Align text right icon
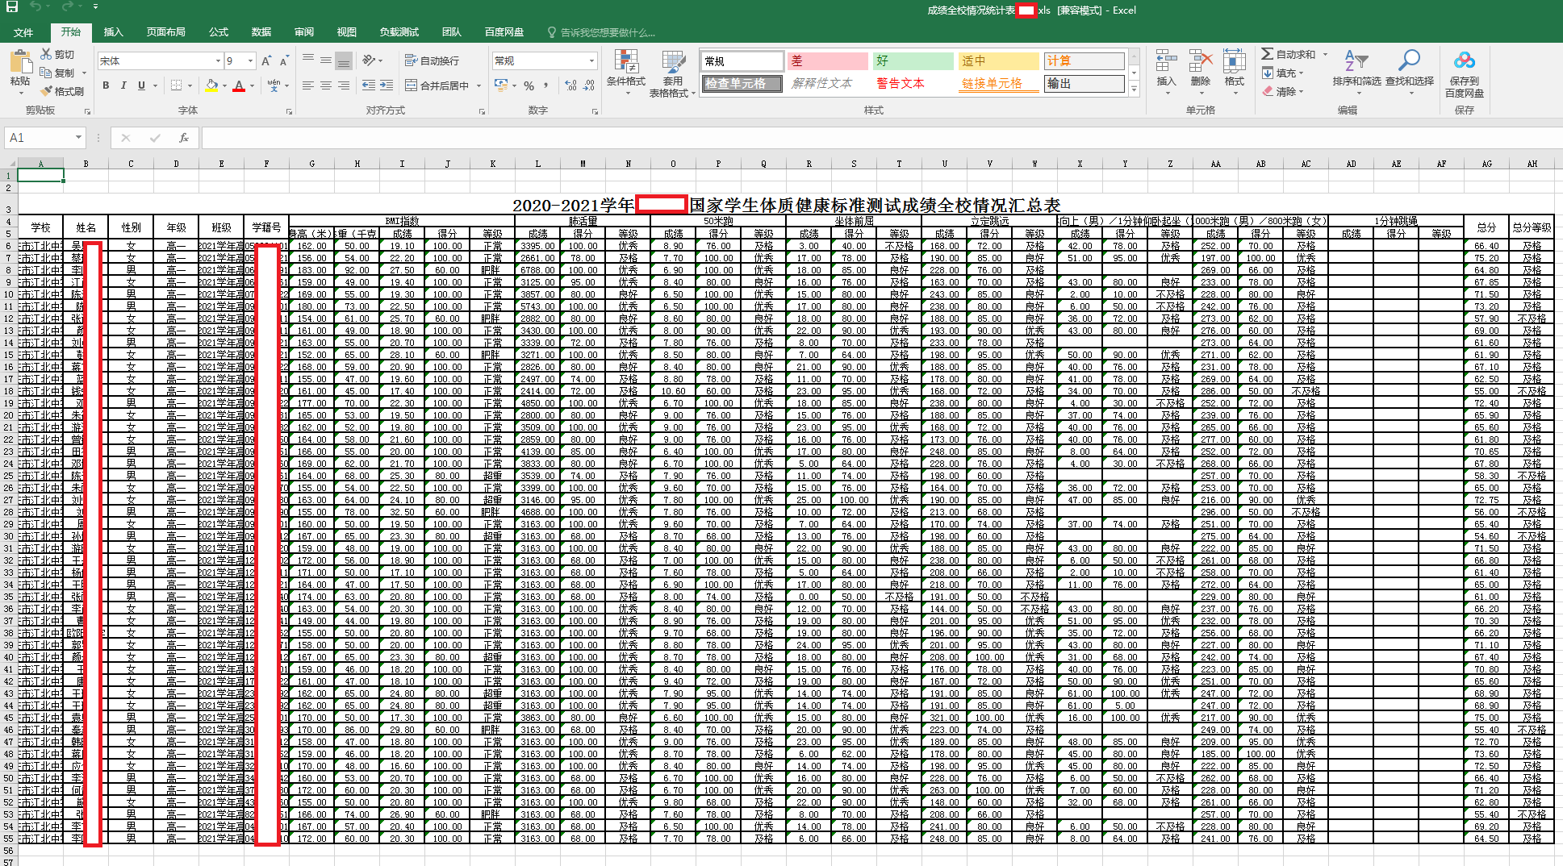The width and height of the screenshot is (1563, 866). 344,85
